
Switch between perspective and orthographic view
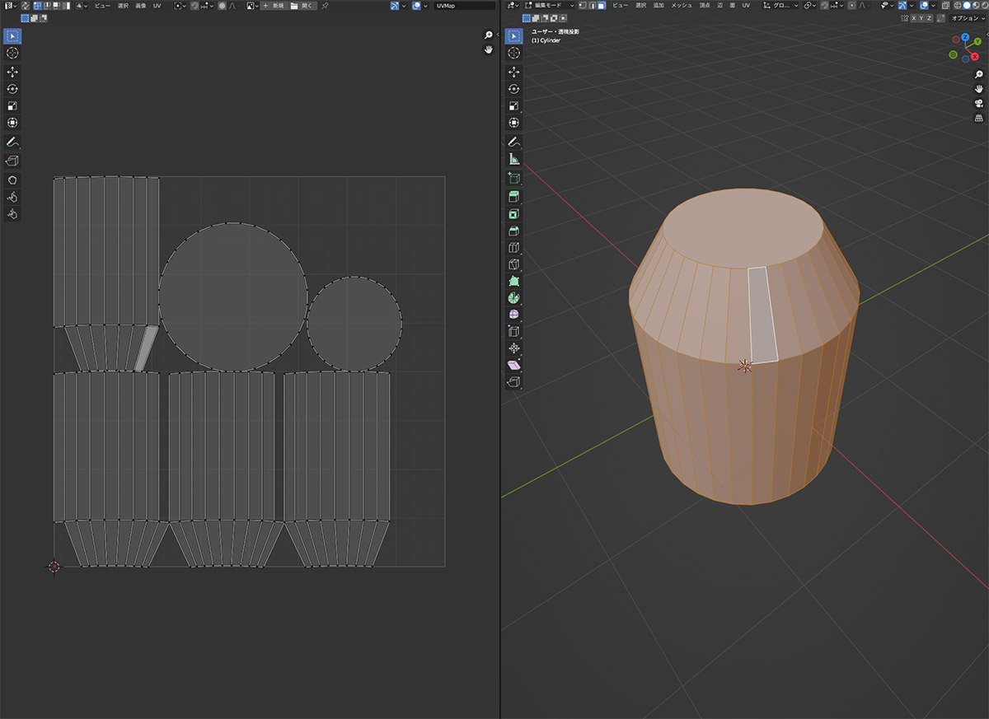(978, 118)
